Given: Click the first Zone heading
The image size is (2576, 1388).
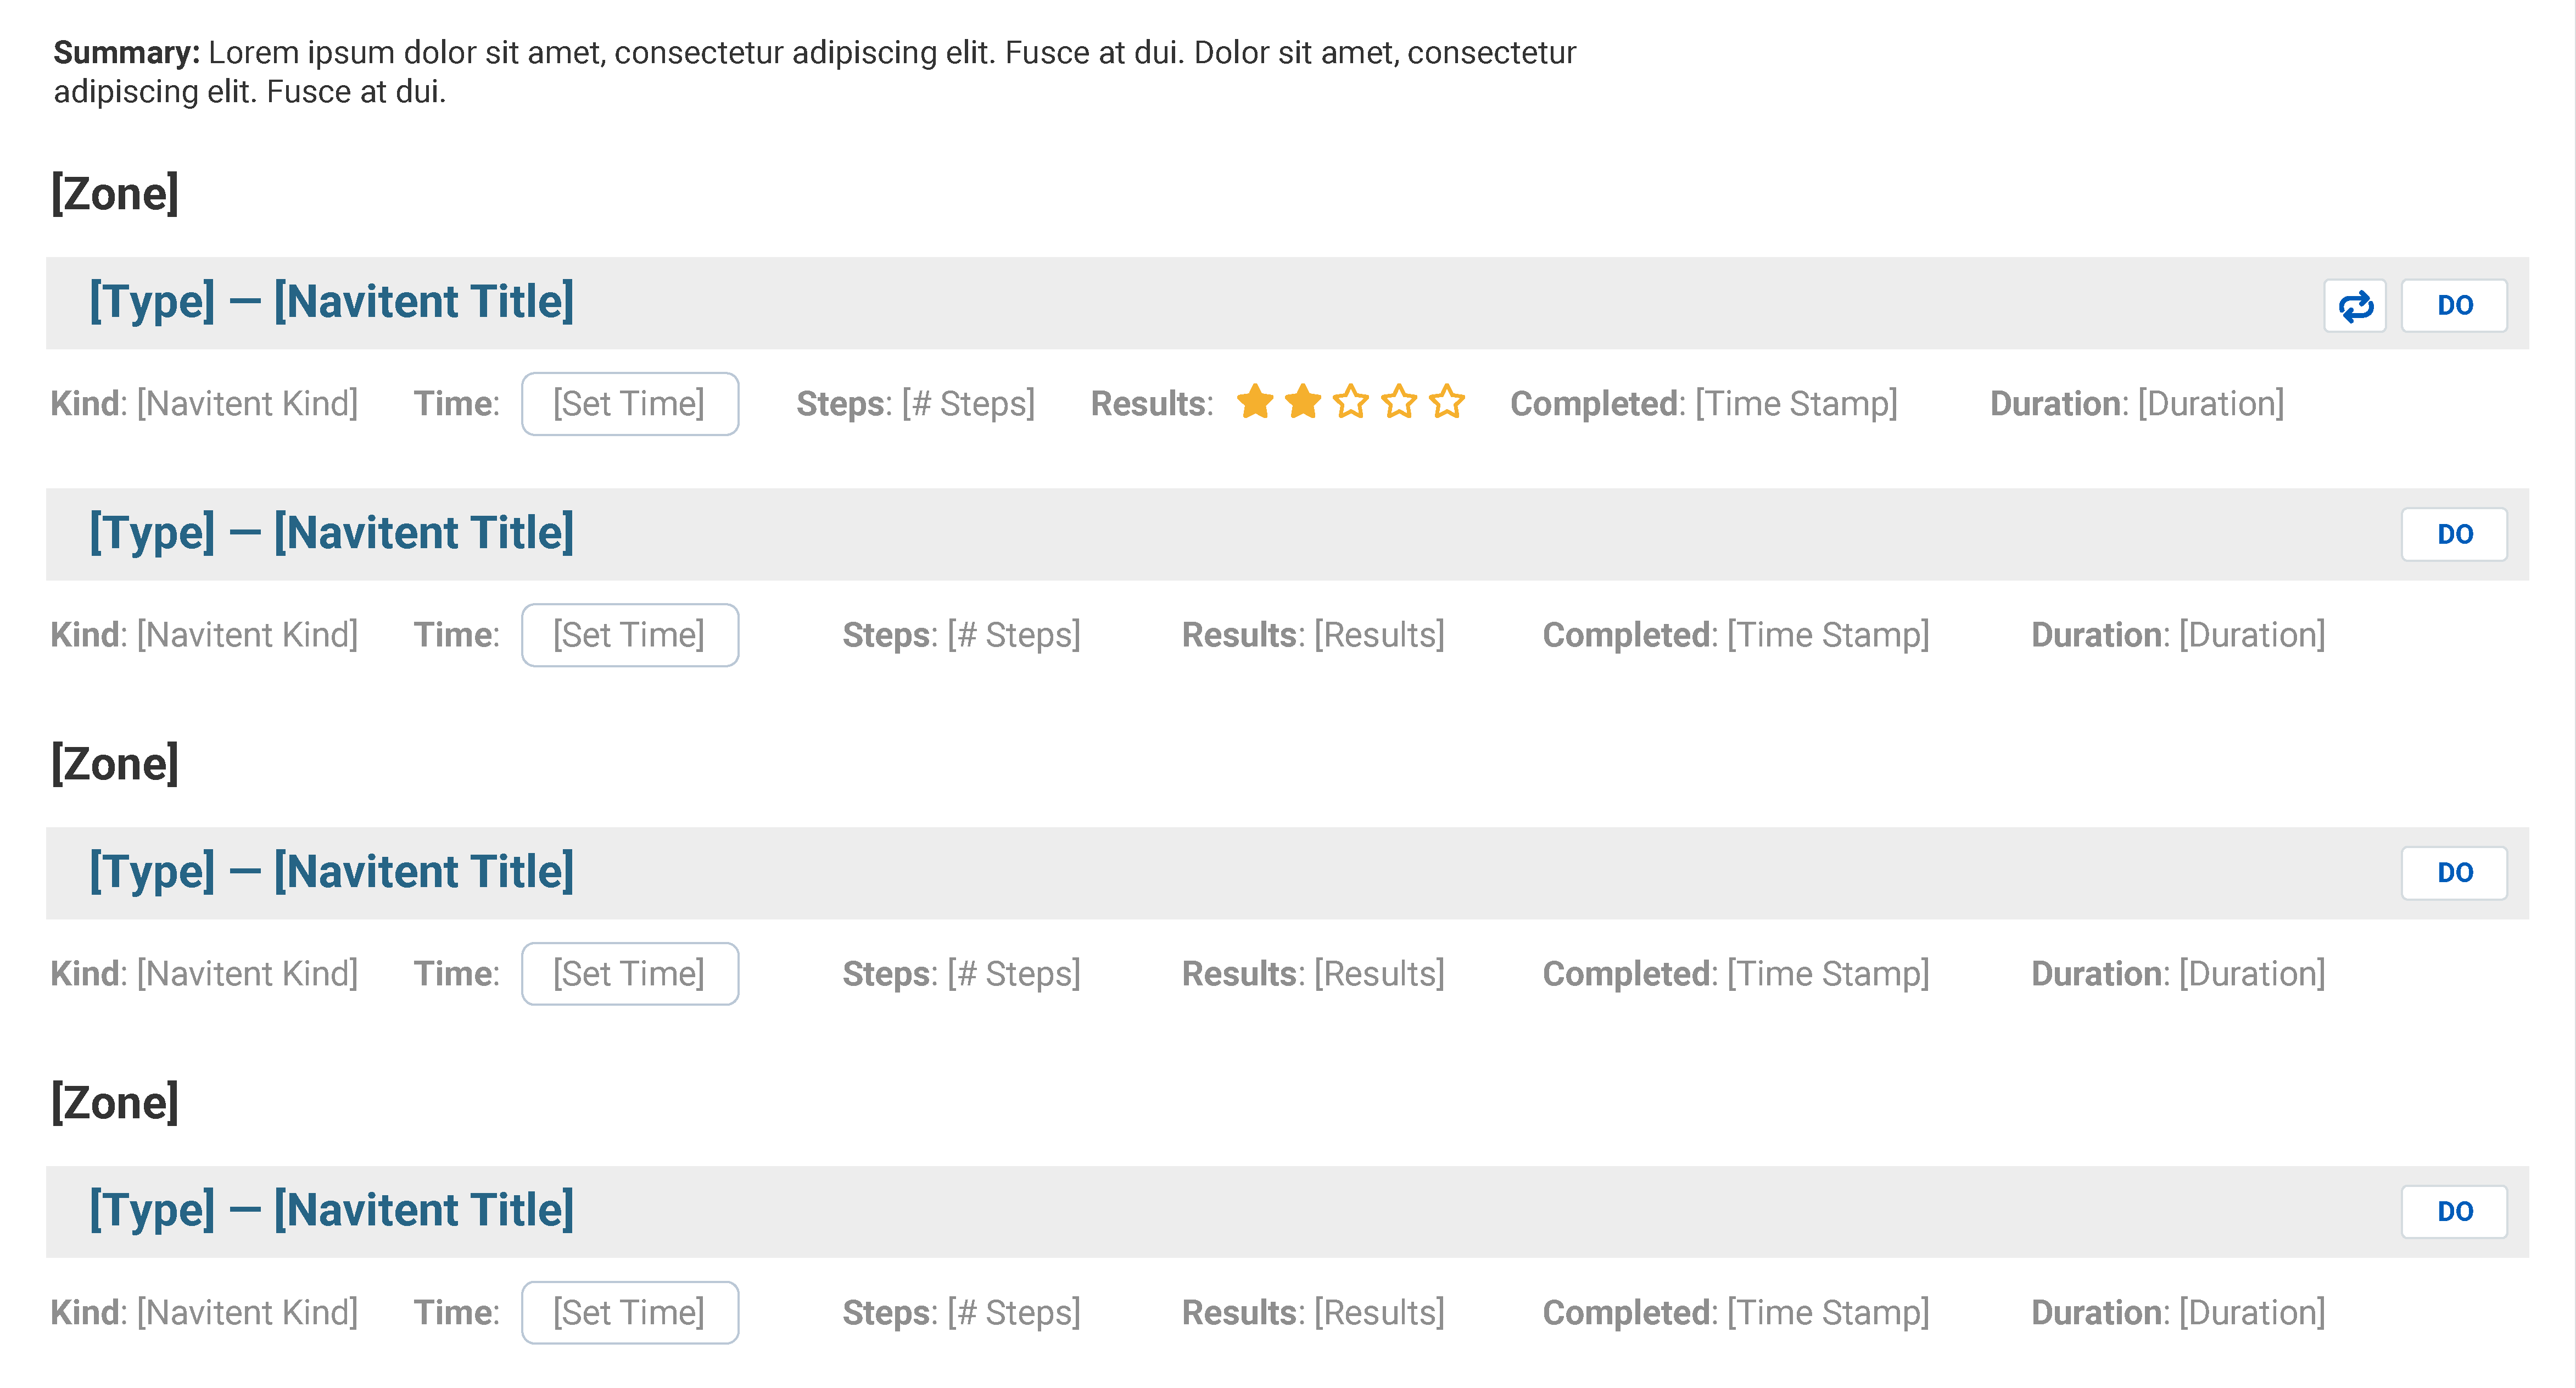Looking at the screenshot, I should [115, 193].
